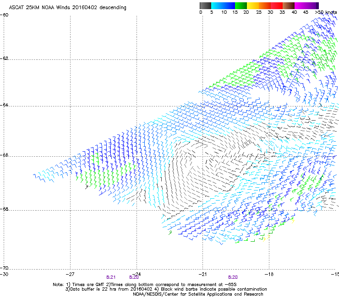Click the latitude label -60
The width and height of the screenshot is (339, 297).
[x=4, y=15]
